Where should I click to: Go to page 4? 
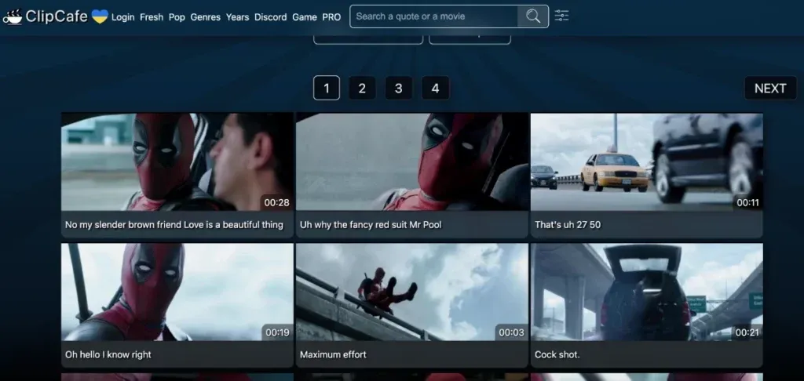click(x=435, y=88)
